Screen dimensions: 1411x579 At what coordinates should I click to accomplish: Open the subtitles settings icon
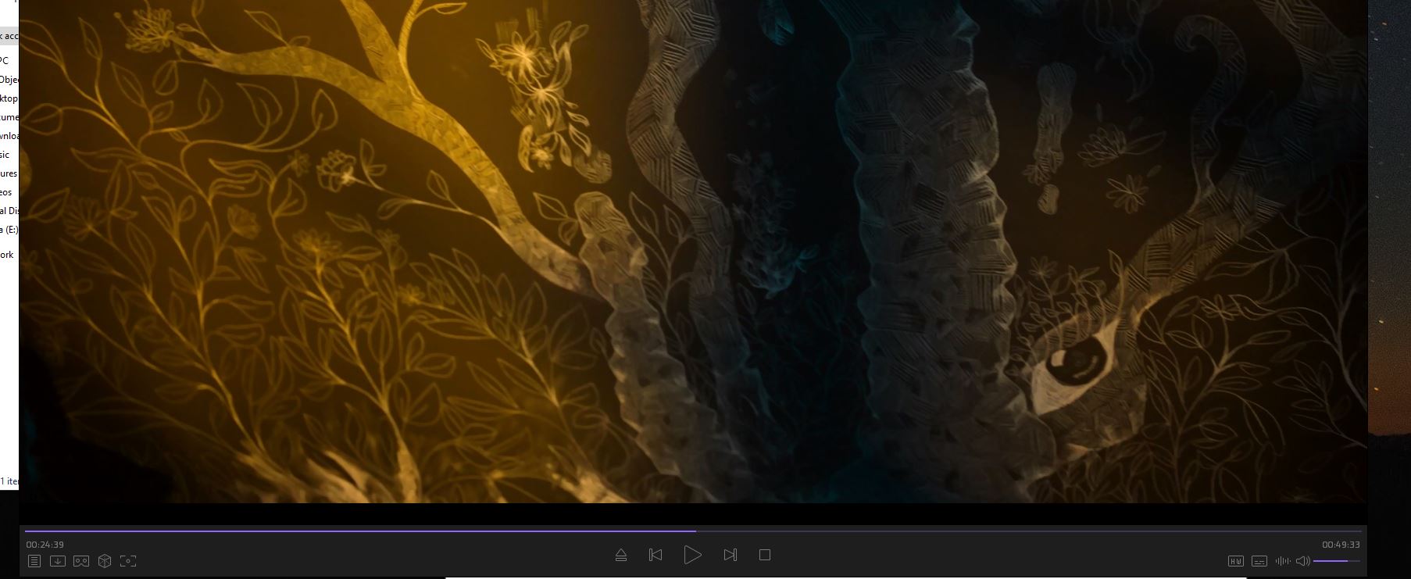1259,561
